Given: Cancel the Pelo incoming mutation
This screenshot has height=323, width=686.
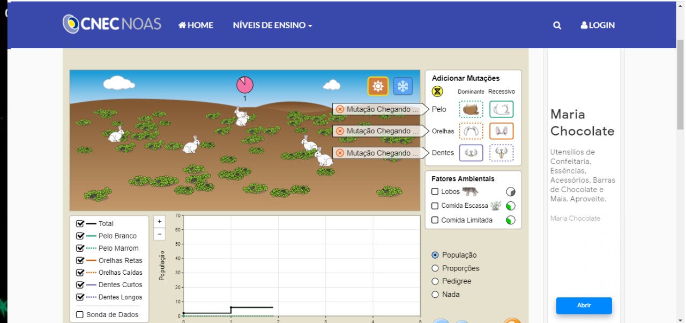Looking at the screenshot, I should (340, 109).
